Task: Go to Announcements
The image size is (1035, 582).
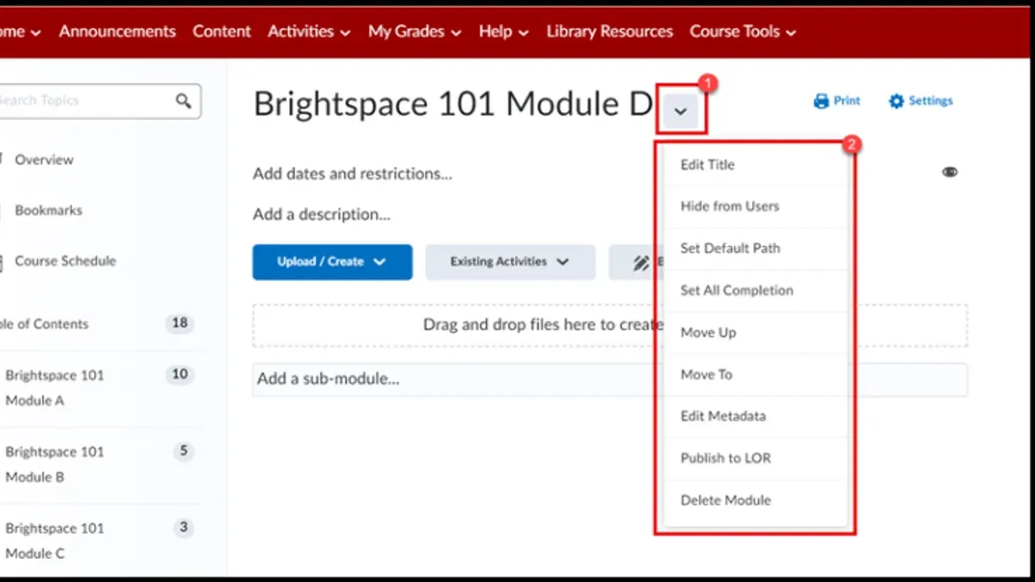Action: (x=117, y=31)
